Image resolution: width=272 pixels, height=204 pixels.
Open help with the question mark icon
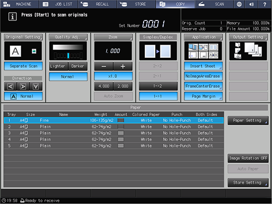(265, 4)
